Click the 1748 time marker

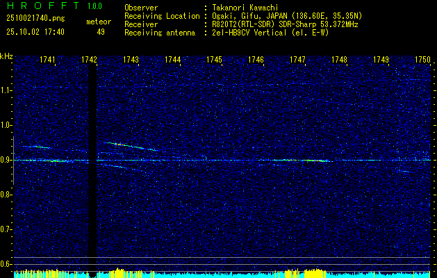(x=340, y=59)
